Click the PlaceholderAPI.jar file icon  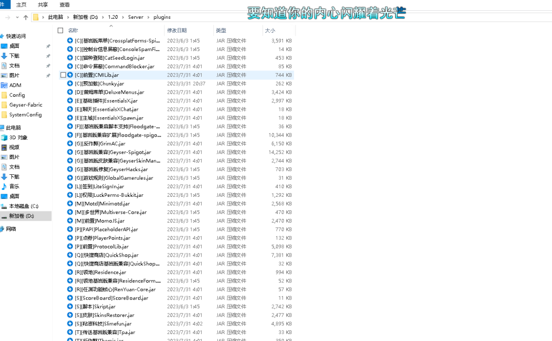coord(70,229)
